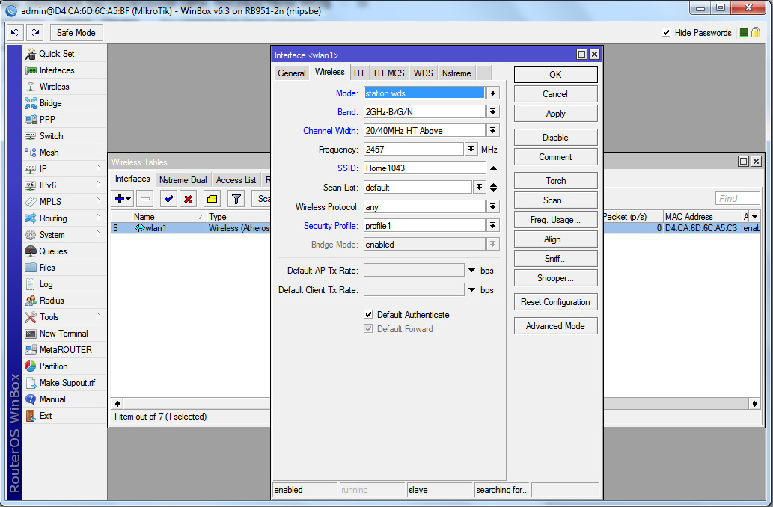Open the Mode dropdown list
This screenshot has height=507, width=773.
(493, 93)
